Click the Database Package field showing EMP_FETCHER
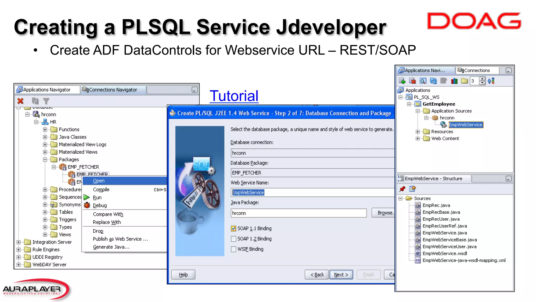This screenshot has width=536, height=302. [312, 173]
